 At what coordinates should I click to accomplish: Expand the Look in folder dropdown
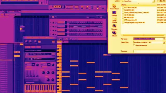(x=153, y=1)
